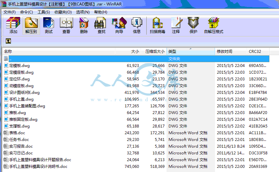
Task: Select file 手机上盖塑料模具设计开题报告.doc
Action: (40, 160)
